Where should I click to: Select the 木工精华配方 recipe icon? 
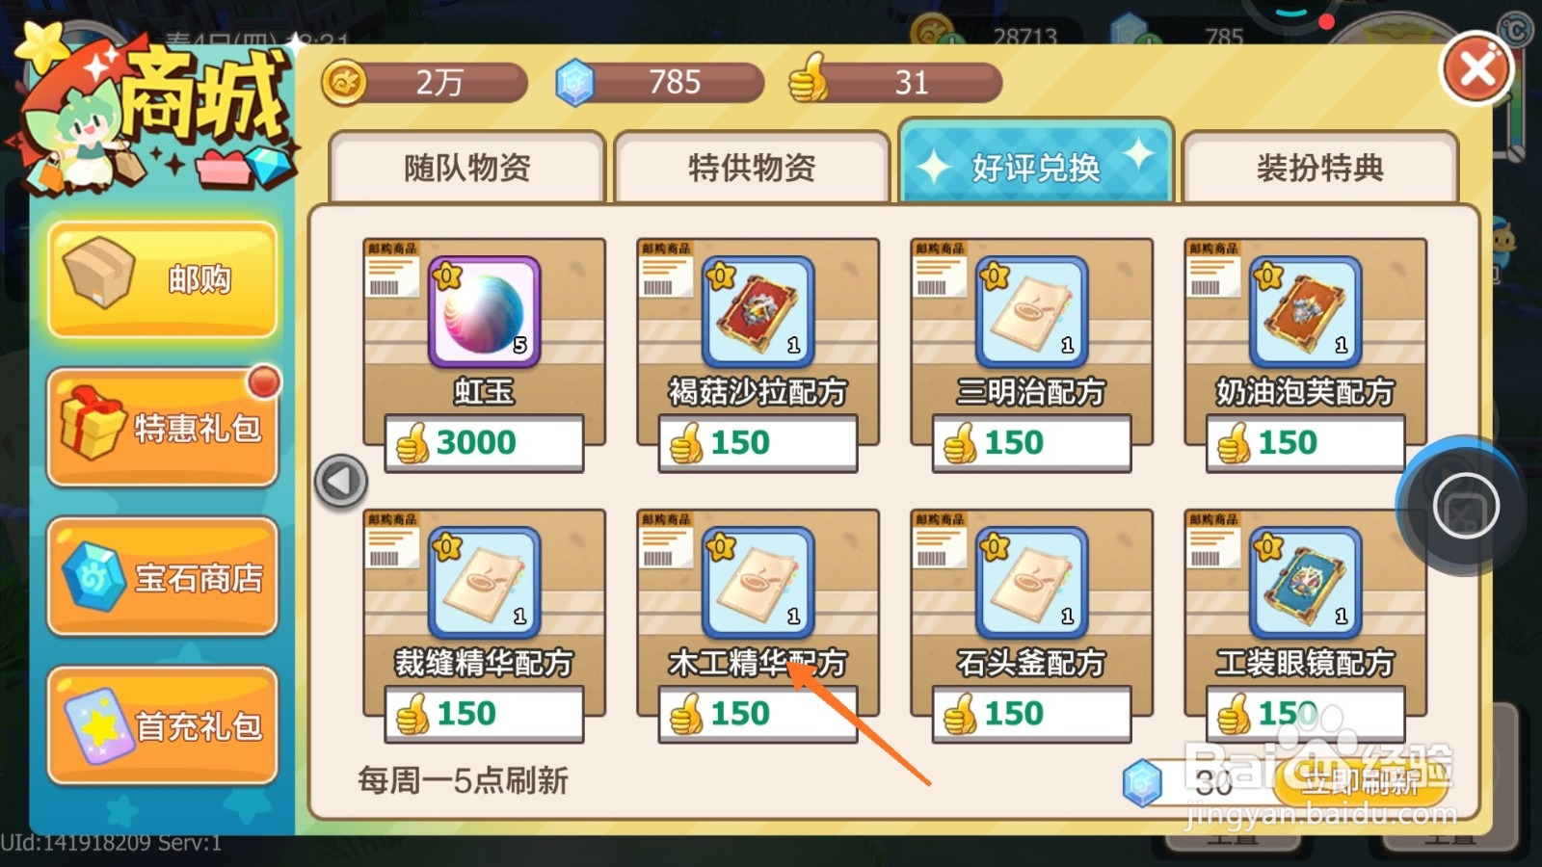758,582
